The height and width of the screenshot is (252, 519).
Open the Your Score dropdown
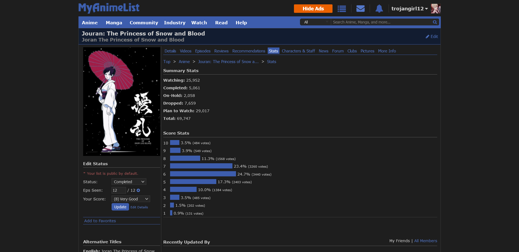click(x=131, y=199)
